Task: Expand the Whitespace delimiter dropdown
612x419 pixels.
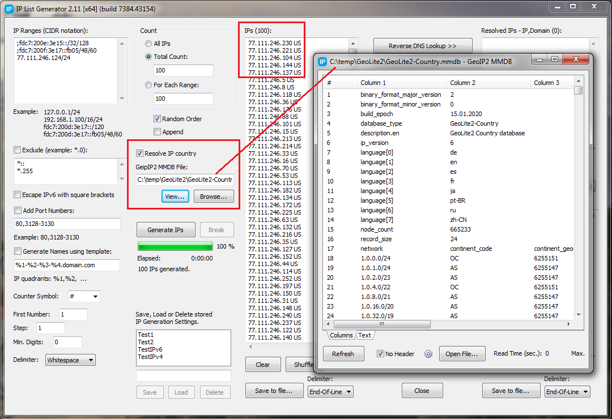Action: 71,360
